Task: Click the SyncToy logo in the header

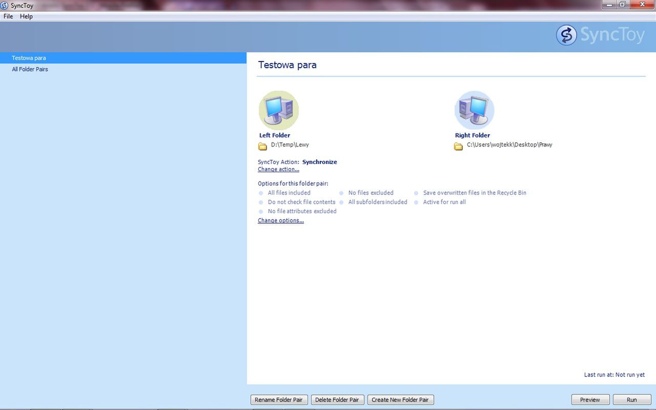Action: [600, 35]
